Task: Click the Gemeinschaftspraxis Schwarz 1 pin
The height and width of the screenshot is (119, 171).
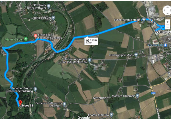Action: [65, 104]
